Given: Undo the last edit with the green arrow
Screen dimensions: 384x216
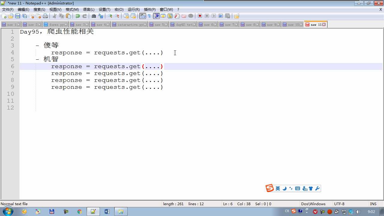Looking at the screenshot, I should 78,16.
